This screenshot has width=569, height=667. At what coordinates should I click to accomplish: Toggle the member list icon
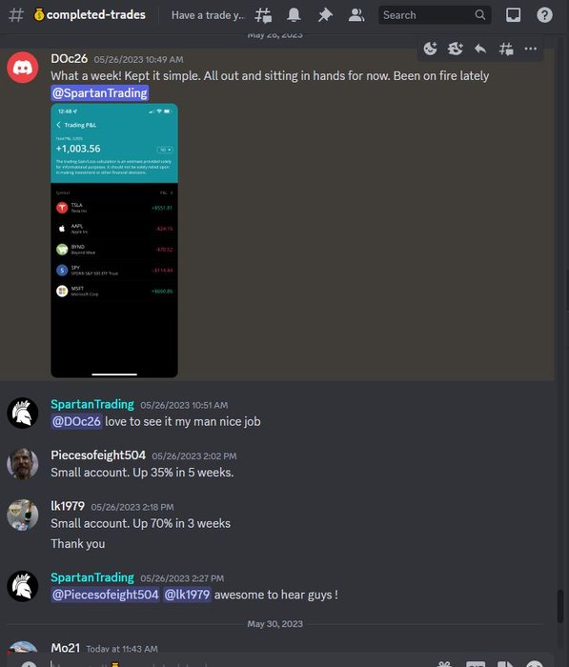point(356,15)
